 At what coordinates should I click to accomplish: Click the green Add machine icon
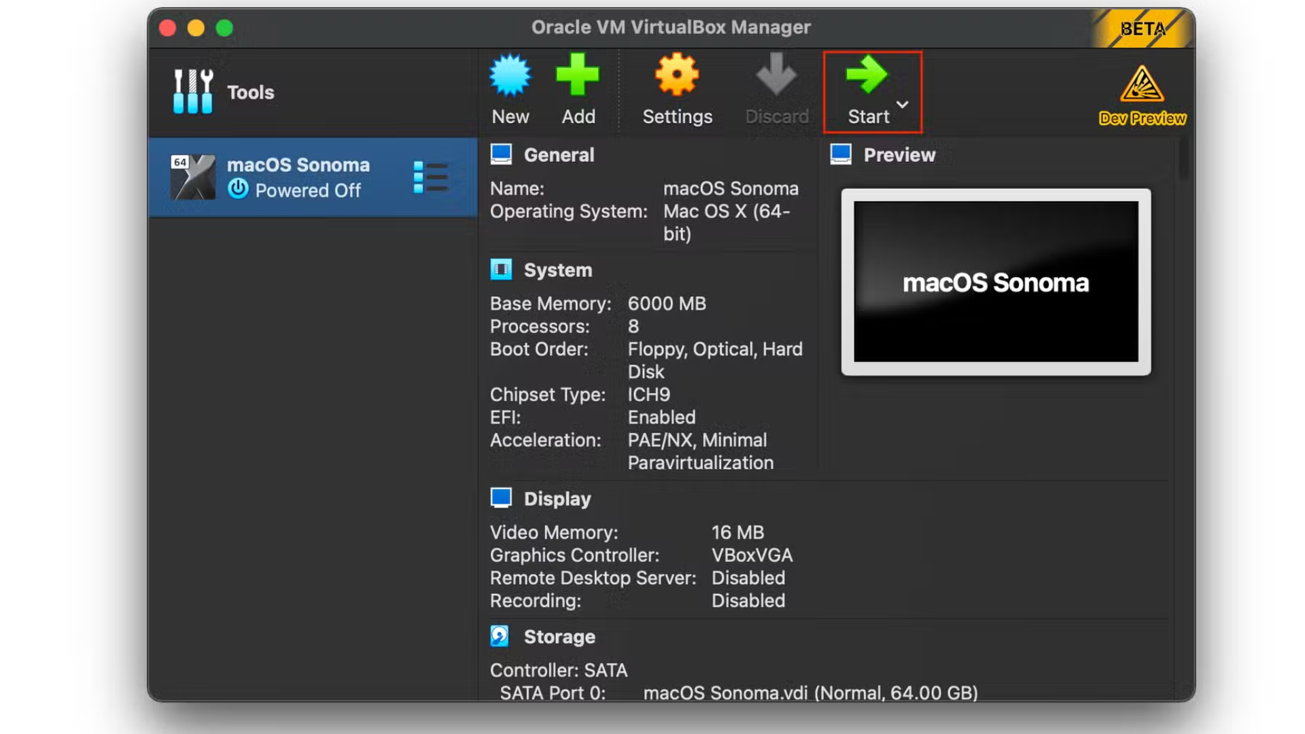tap(578, 75)
